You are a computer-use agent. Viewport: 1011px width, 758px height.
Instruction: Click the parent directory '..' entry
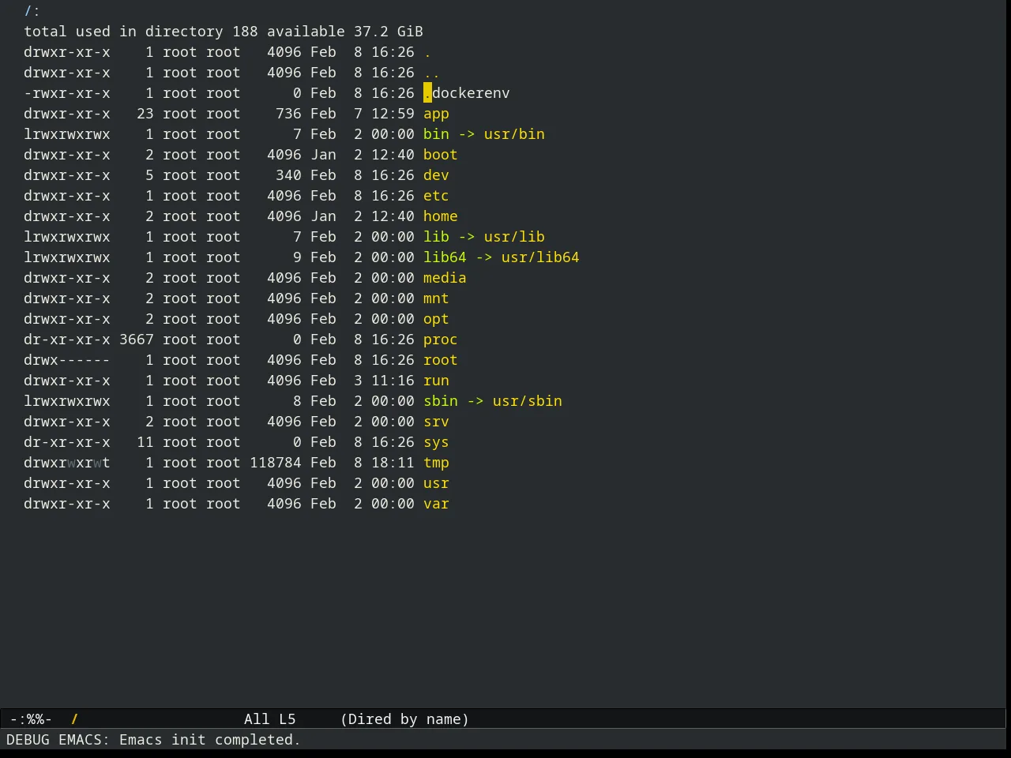(x=432, y=73)
